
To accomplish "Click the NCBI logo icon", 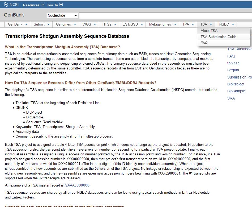I will [x=11, y=5].
